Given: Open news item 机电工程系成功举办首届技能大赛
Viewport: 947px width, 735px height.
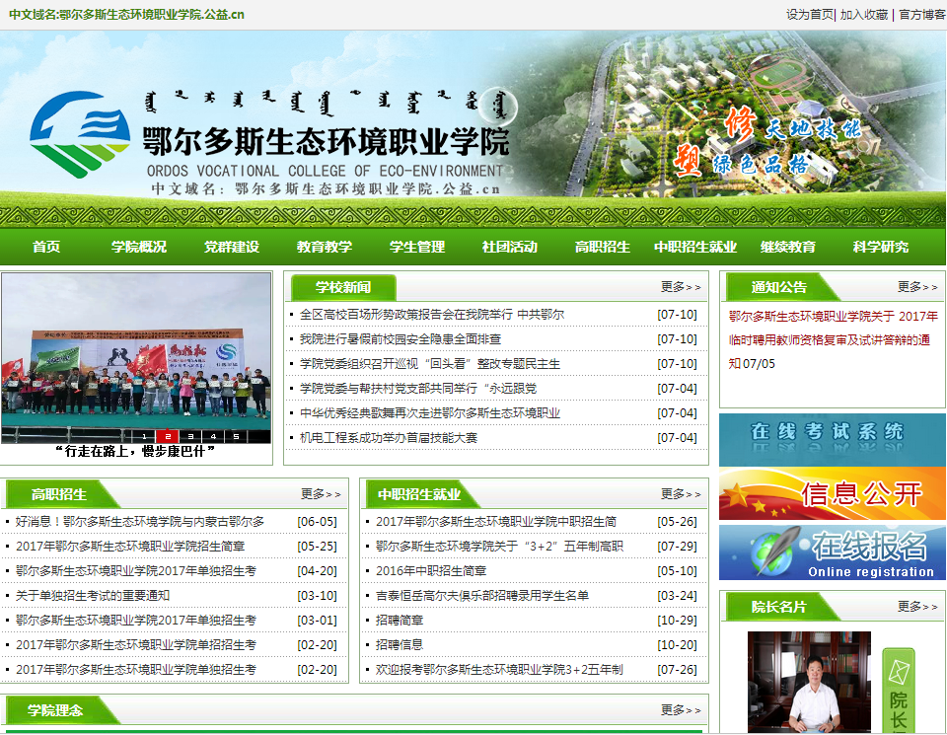Looking at the screenshot, I should click(x=389, y=438).
